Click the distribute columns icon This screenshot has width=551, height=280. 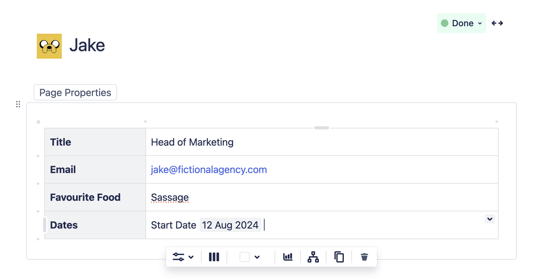point(214,257)
